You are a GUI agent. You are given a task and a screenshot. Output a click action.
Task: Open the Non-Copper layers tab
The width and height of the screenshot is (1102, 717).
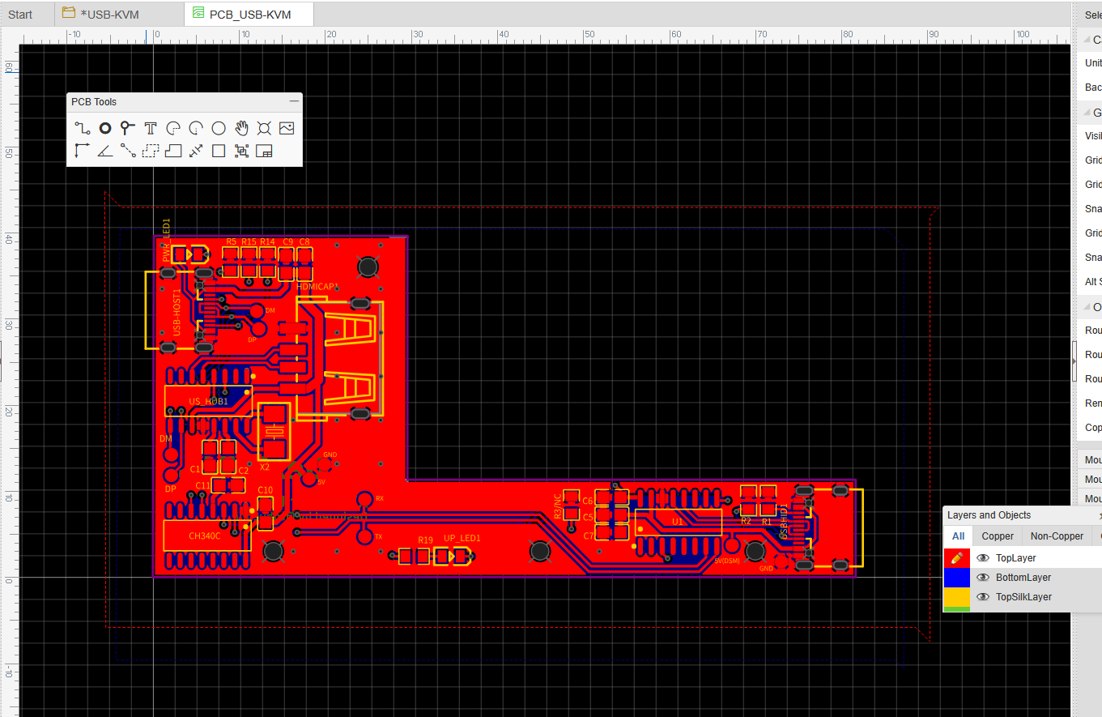1057,536
